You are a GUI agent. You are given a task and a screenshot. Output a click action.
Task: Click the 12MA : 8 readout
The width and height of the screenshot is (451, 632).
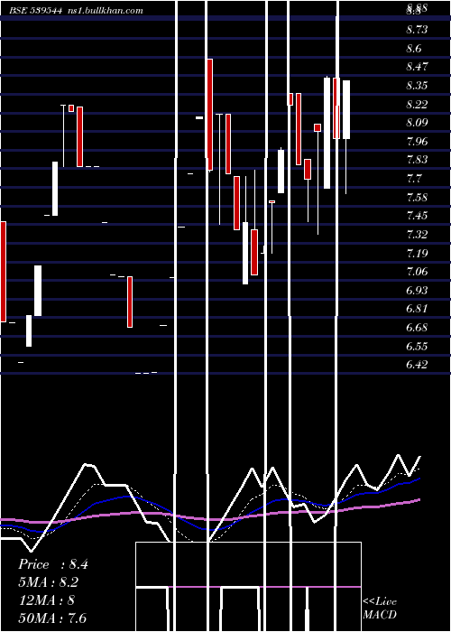tap(47, 600)
